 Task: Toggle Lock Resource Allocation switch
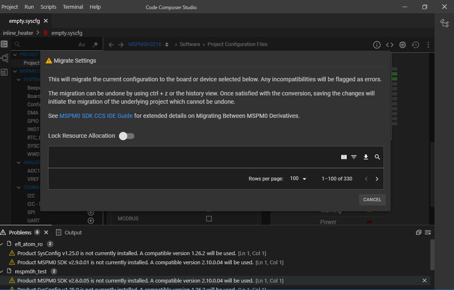[x=126, y=136]
